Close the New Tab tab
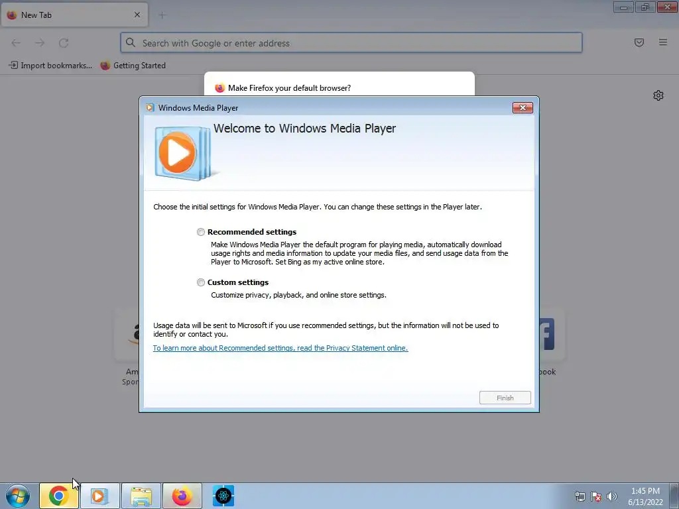This screenshot has width=679, height=509. click(x=137, y=15)
